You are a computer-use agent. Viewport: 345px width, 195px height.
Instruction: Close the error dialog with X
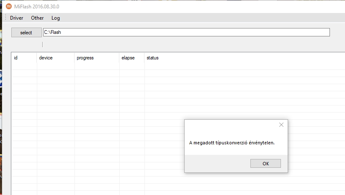281,125
